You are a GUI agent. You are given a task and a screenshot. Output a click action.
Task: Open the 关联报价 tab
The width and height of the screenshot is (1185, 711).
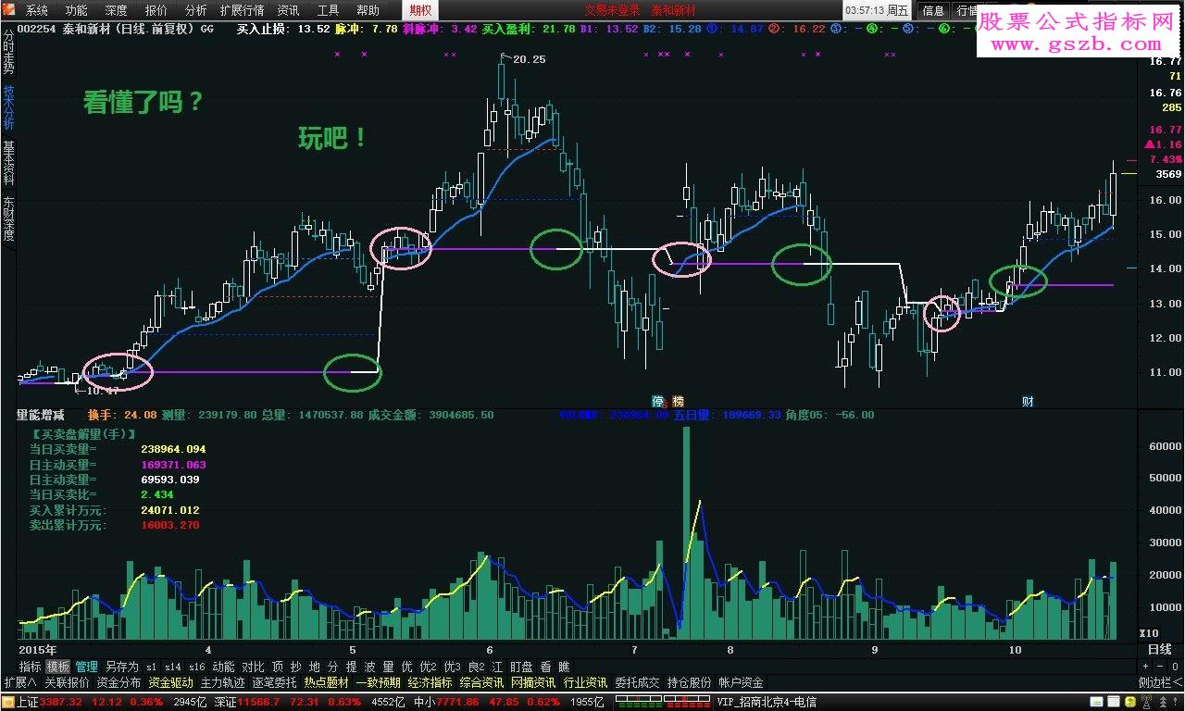67,682
